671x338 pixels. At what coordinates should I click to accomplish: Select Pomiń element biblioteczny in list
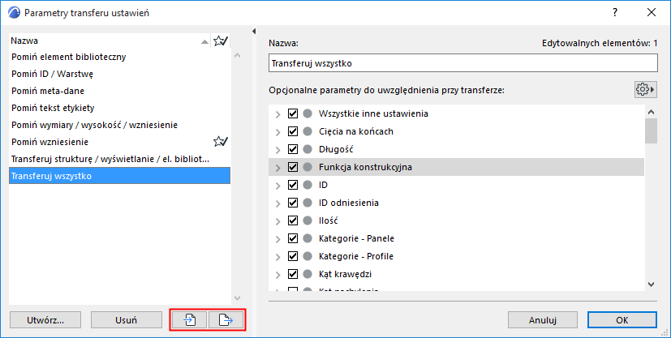68,58
